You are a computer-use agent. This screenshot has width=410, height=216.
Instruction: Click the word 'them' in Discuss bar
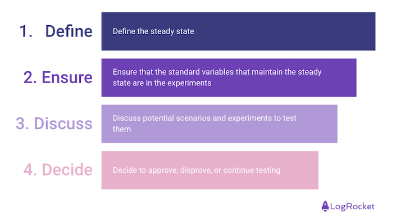(122, 129)
